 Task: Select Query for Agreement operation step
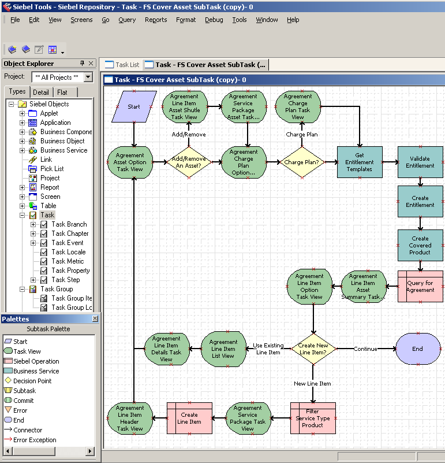(x=420, y=287)
